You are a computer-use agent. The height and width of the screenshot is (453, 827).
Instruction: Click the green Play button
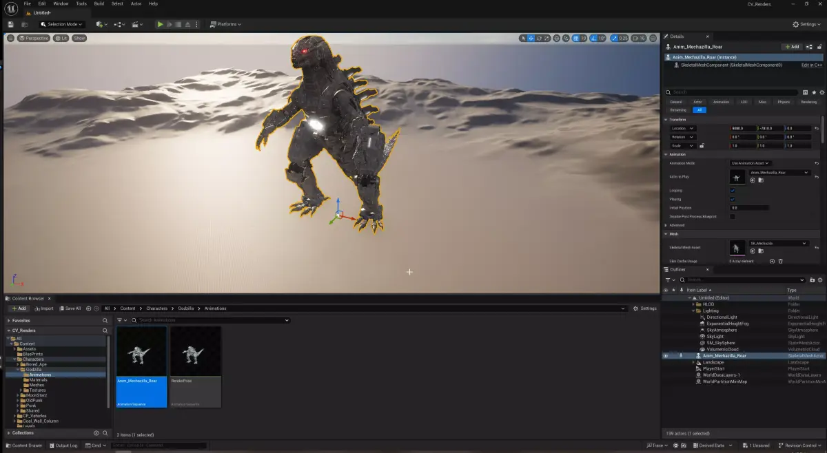point(161,24)
